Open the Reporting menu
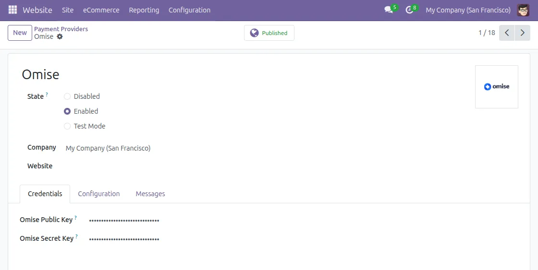The width and height of the screenshot is (538, 270). coord(144,10)
